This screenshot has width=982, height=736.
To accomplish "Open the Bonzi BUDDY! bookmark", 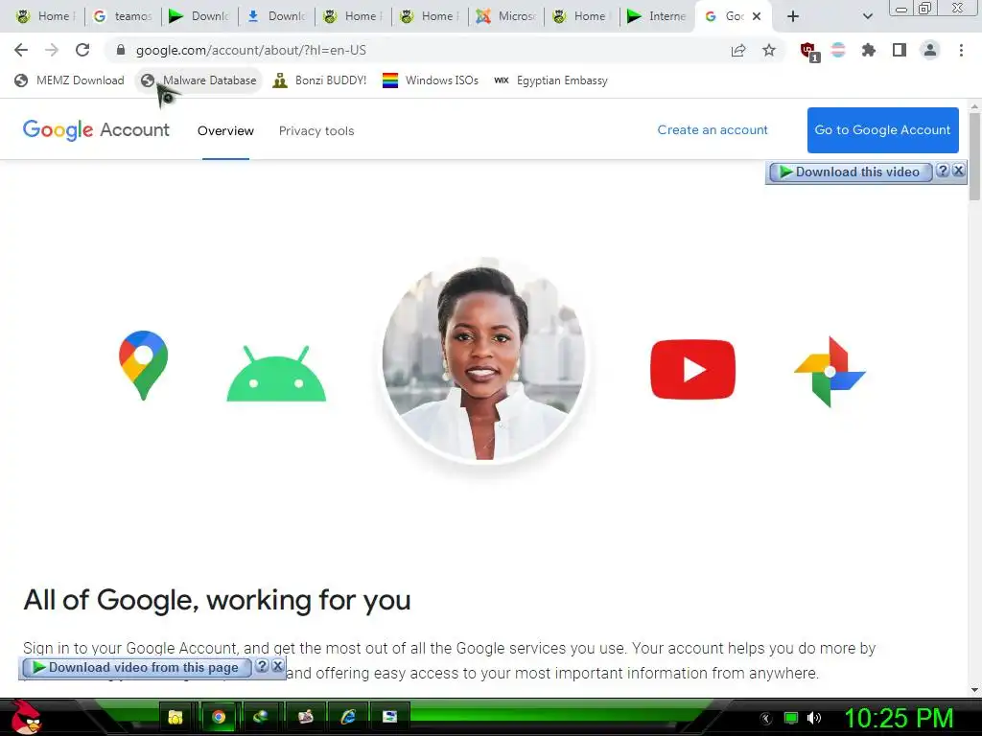I will click(x=319, y=80).
